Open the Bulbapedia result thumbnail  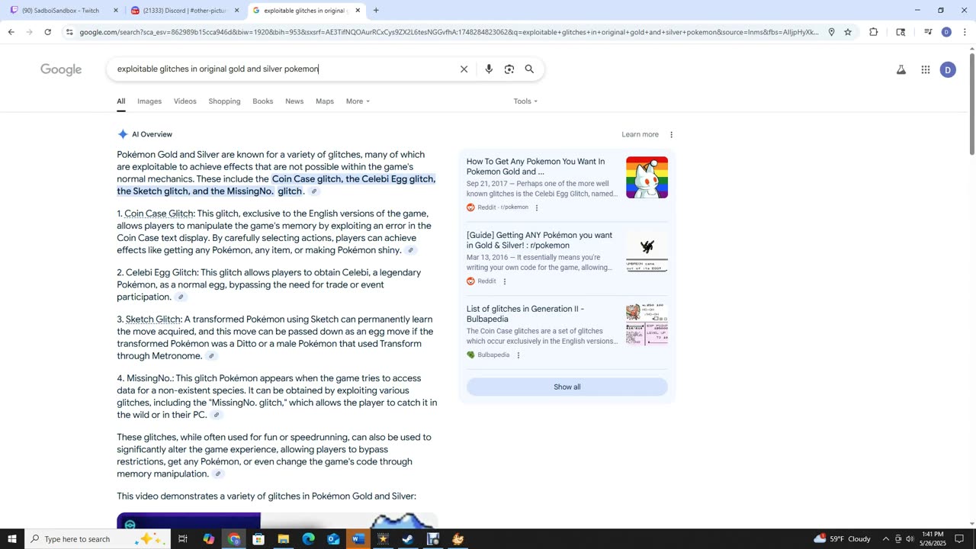pos(647,325)
